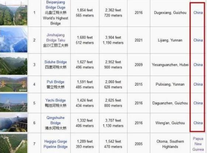Click the Beipanjiang Bridge thumbnail photo
The height and width of the screenshot is (153, 207).
14,13
